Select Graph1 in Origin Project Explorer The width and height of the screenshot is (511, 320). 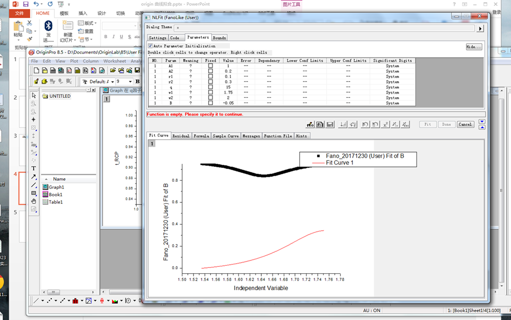click(53, 187)
